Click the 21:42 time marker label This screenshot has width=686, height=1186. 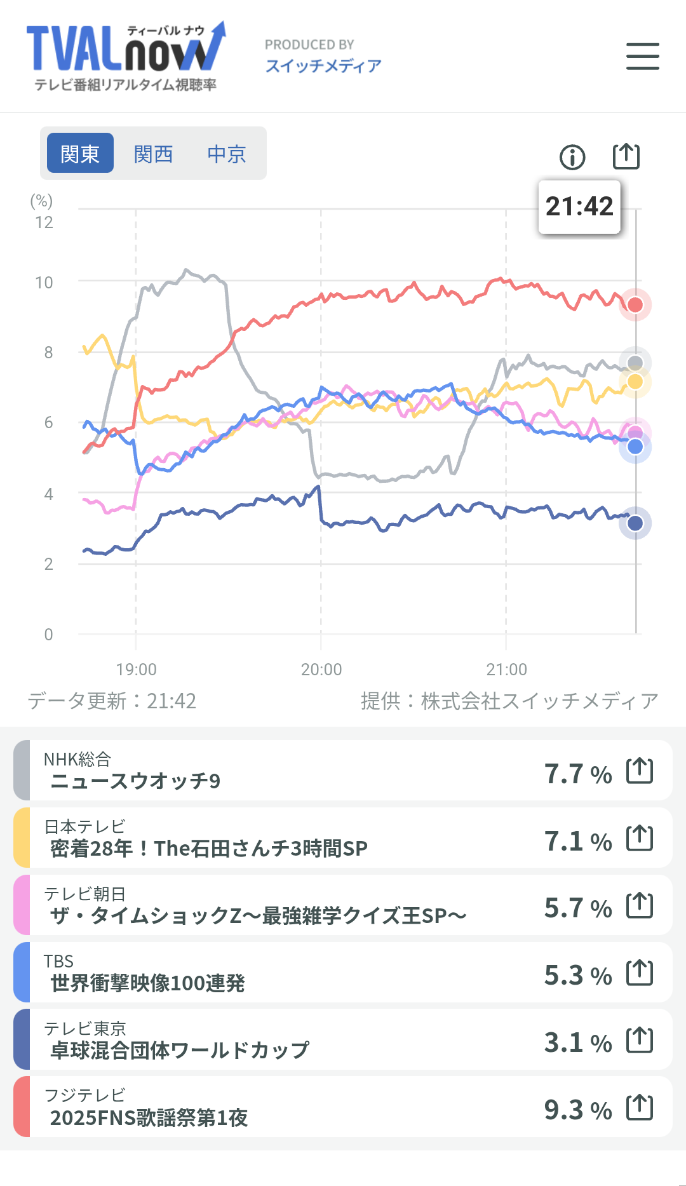(579, 206)
